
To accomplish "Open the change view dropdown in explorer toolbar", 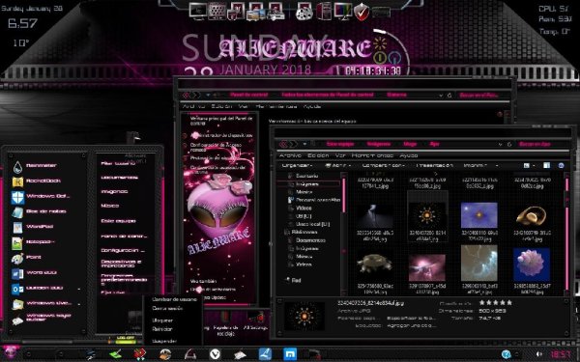I will coord(534,166).
